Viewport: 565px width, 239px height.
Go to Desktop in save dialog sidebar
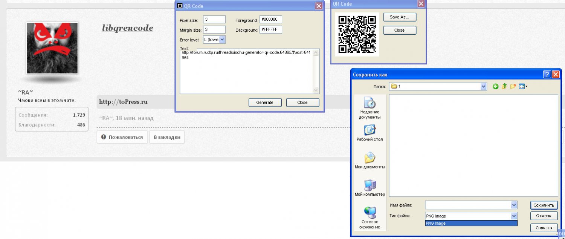pyautogui.click(x=370, y=133)
